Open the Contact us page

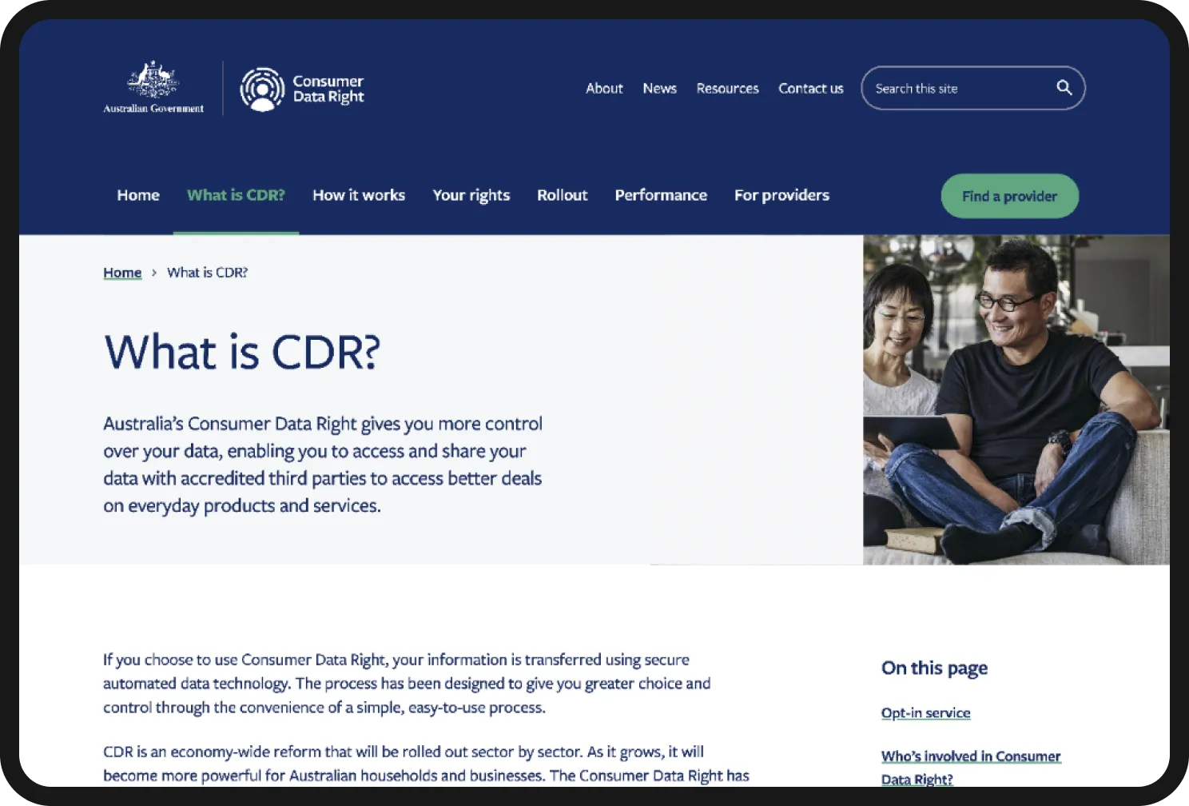coord(810,88)
